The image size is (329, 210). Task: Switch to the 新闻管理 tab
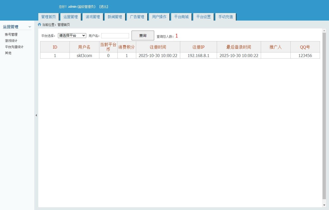pyautogui.click(x=115, y=16)
